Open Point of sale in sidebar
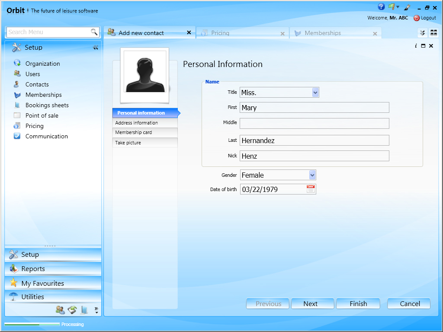The image size is (443, 332). 42,115
